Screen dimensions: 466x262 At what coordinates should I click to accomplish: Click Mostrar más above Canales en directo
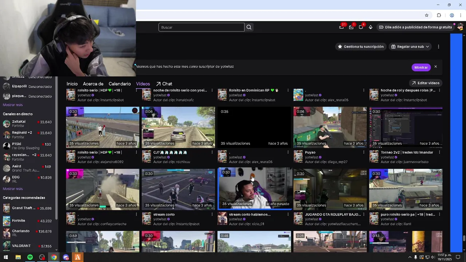point(13,105)
